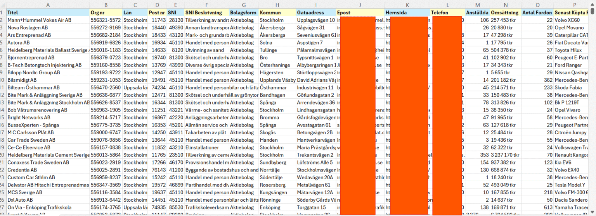Image resolution: width=596 pixels, height=216 pixels.
Task: Select the Epost header cell
Action: click(x=360, y=13)
